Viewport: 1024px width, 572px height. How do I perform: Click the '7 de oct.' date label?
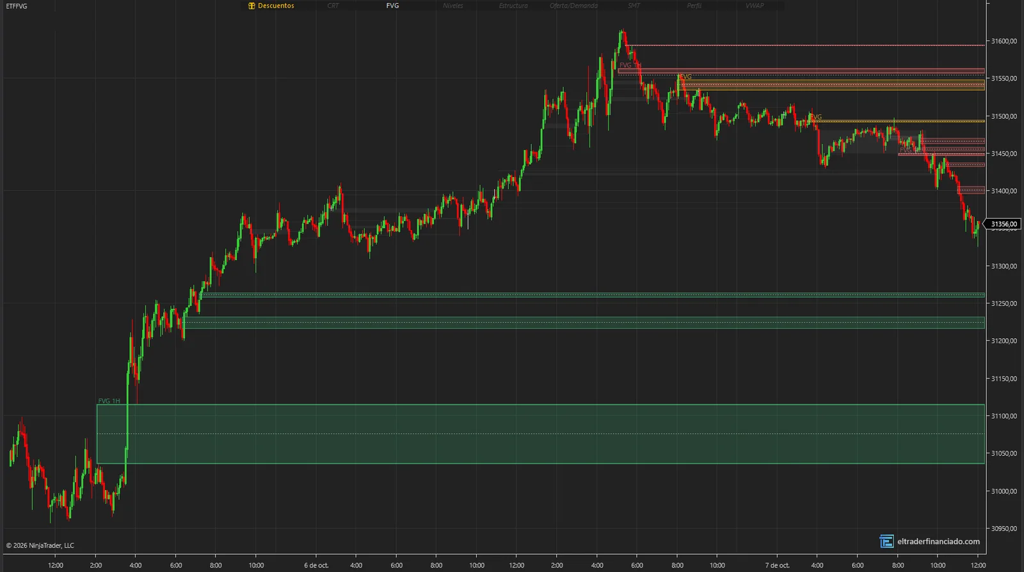[777, 565]
